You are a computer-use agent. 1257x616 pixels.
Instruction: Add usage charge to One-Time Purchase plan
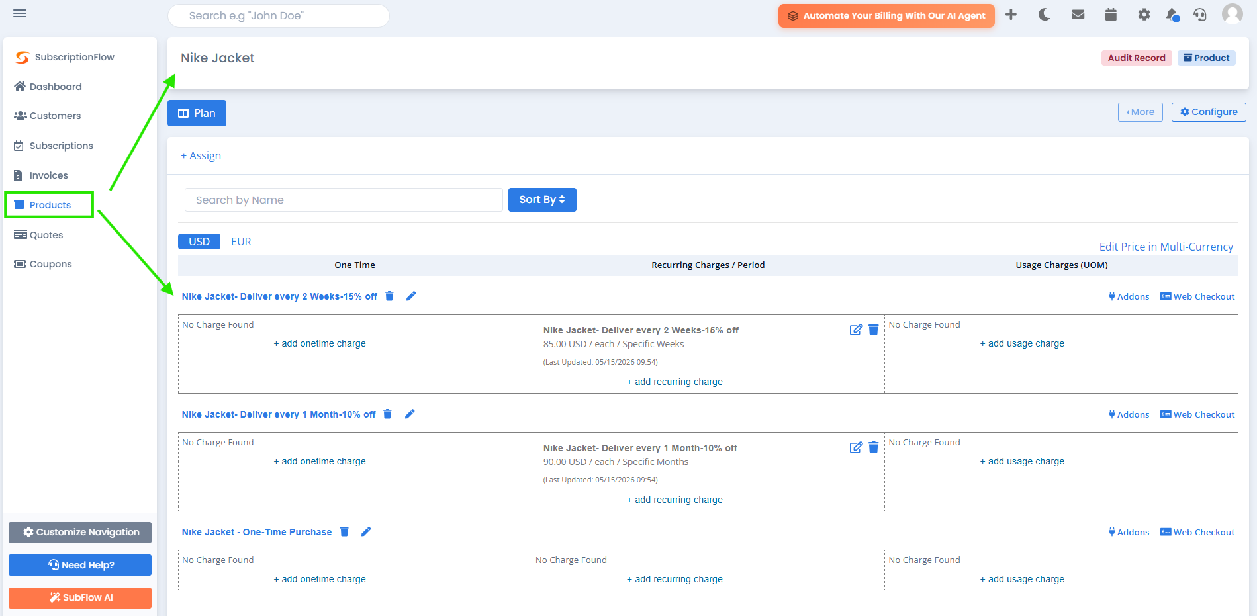(x=1022, y=579)
